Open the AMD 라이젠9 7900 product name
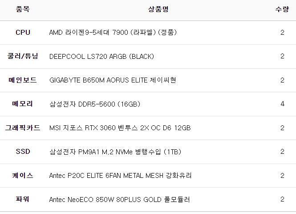The height and width of the screenshot is (214, 296). pos(108,33)
